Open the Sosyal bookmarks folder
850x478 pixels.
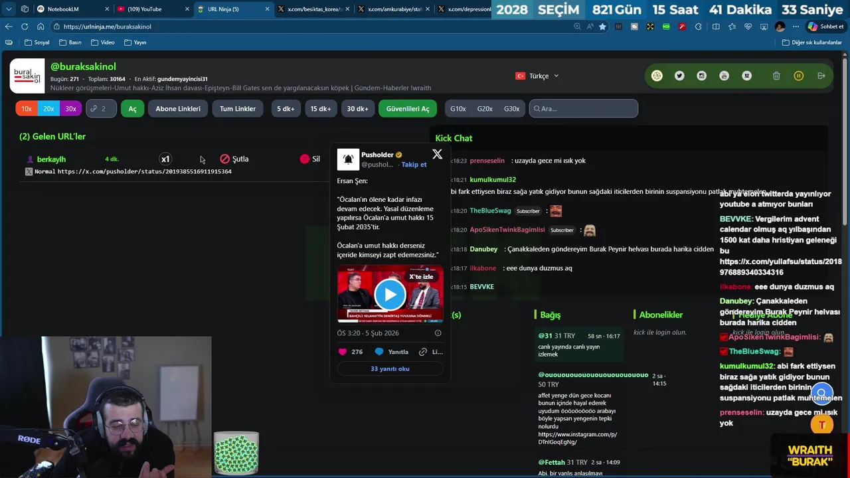click(x=37, y=42)
